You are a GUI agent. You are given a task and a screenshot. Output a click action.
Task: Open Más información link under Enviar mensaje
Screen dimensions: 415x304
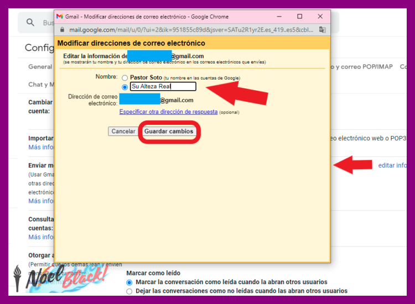click(41, 201)
